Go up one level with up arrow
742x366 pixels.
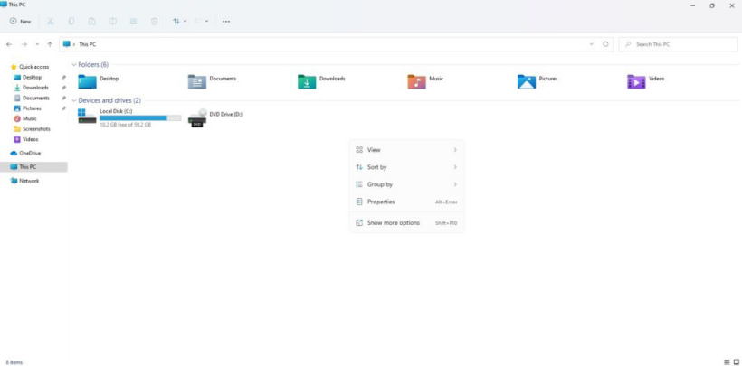(50, 44)
